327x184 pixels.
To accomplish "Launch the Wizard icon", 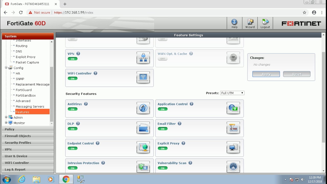I will pyautogui.click(x=250, y=23).
